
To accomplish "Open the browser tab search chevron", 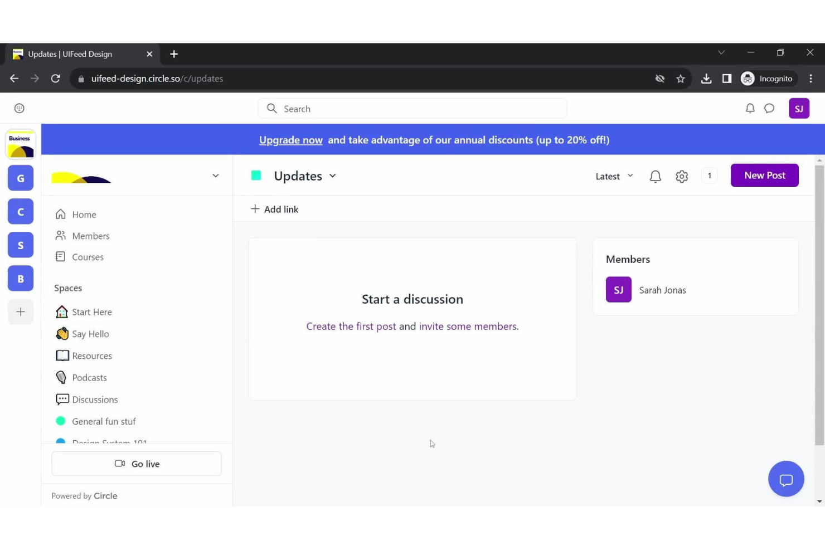I will [x=721, y=52].
